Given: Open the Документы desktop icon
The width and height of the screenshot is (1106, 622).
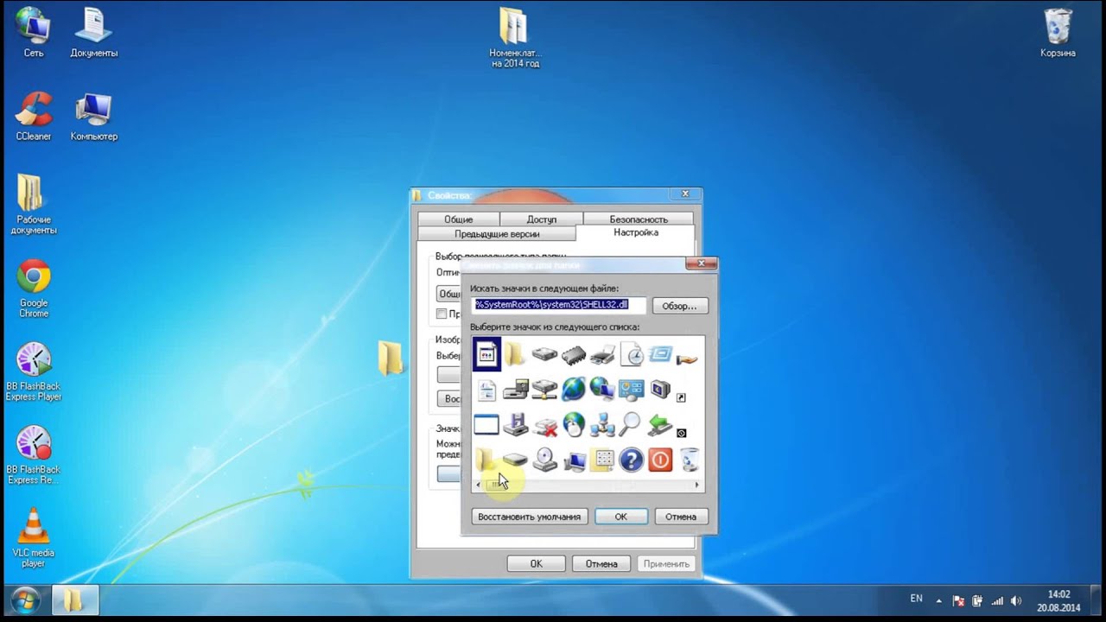Looking at the screenshot, I should (x=94, y=33).
